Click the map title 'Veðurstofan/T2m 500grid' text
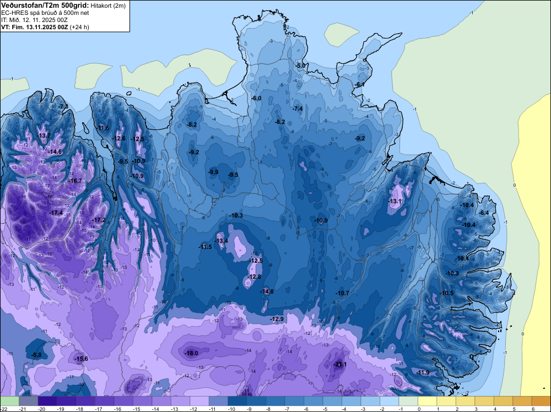551x412 pixels. click(45, 6)
